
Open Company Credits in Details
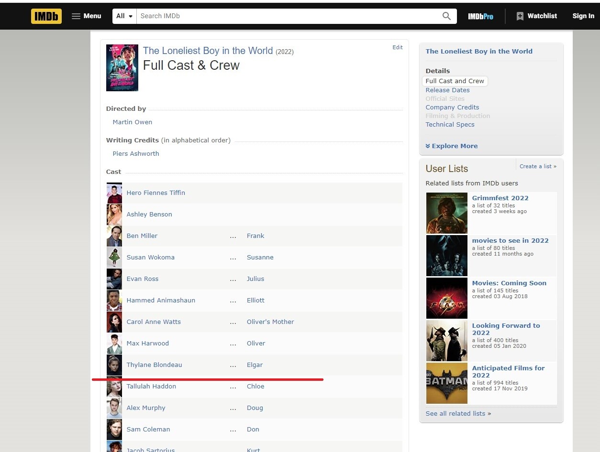(x=452, y=107)
